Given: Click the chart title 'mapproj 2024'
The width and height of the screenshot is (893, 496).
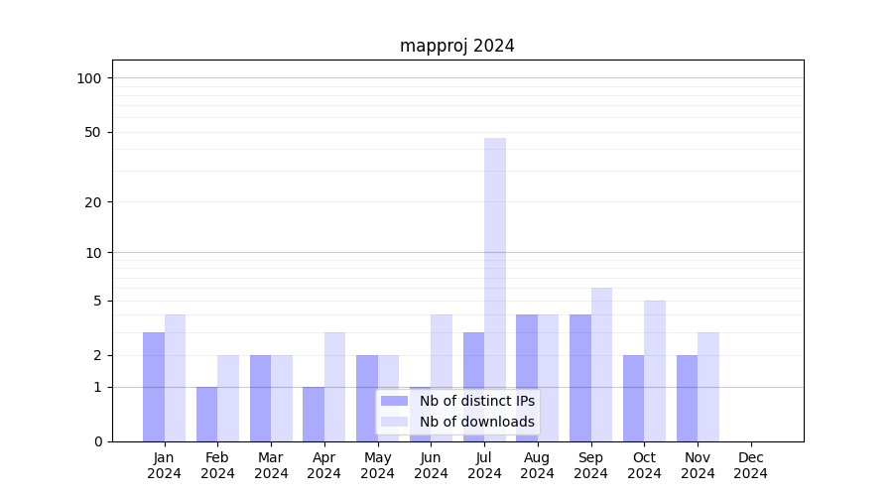Looking at the screenshot, I should [x=457, y=46].
